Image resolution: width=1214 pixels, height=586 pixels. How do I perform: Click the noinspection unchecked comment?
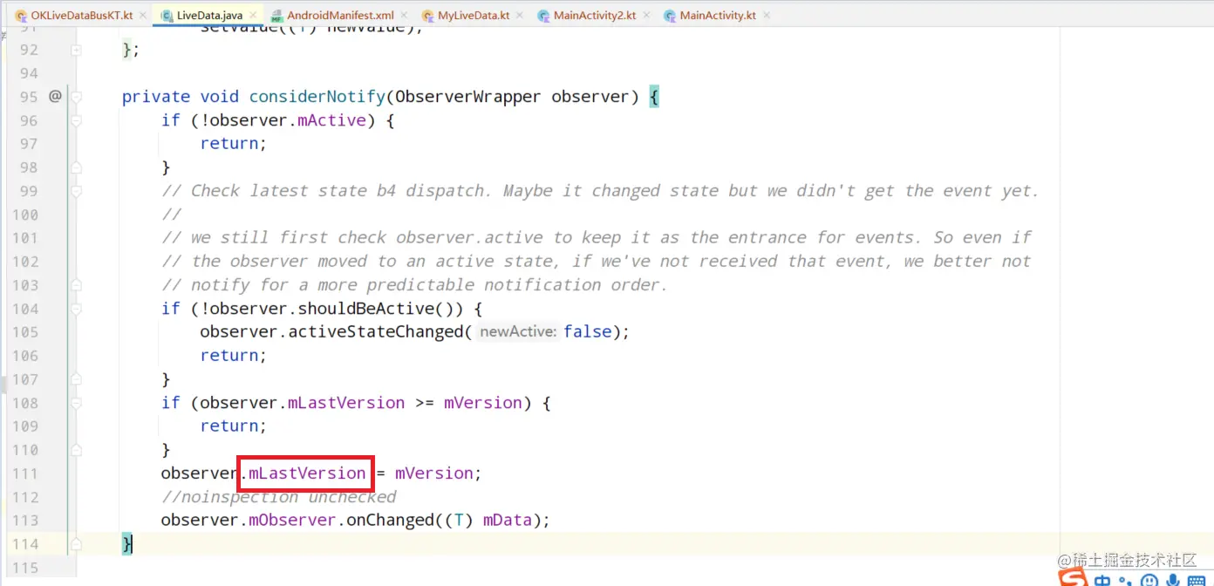[278, 497]
